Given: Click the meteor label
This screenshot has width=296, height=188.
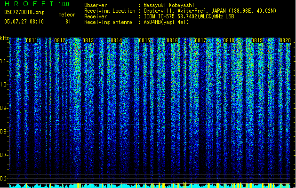Looking at the screenshot, I should tap(67, 15).
